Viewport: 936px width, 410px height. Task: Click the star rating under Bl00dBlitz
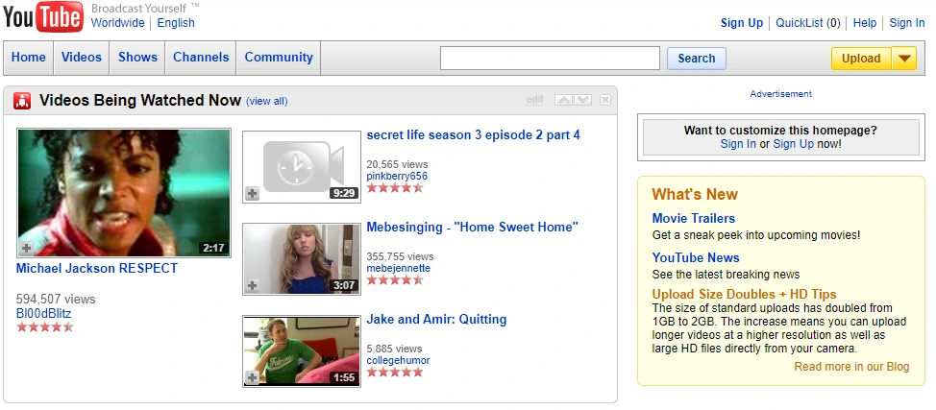point(45,327)
